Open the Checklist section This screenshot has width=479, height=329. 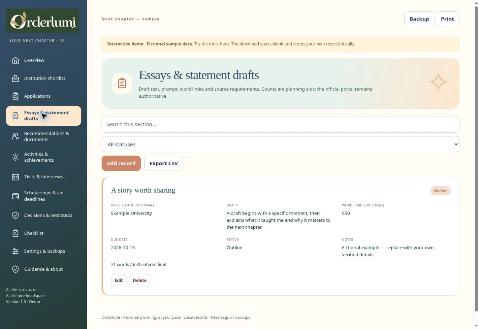[43, 233]
